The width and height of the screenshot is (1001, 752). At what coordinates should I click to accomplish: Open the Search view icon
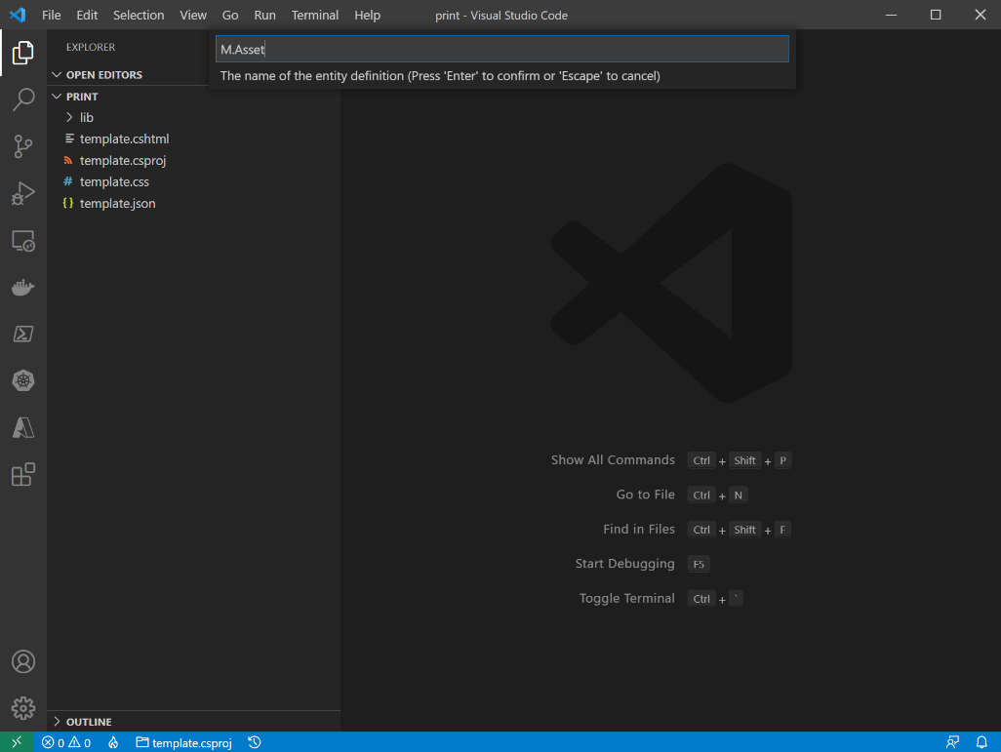pos(23,99)
